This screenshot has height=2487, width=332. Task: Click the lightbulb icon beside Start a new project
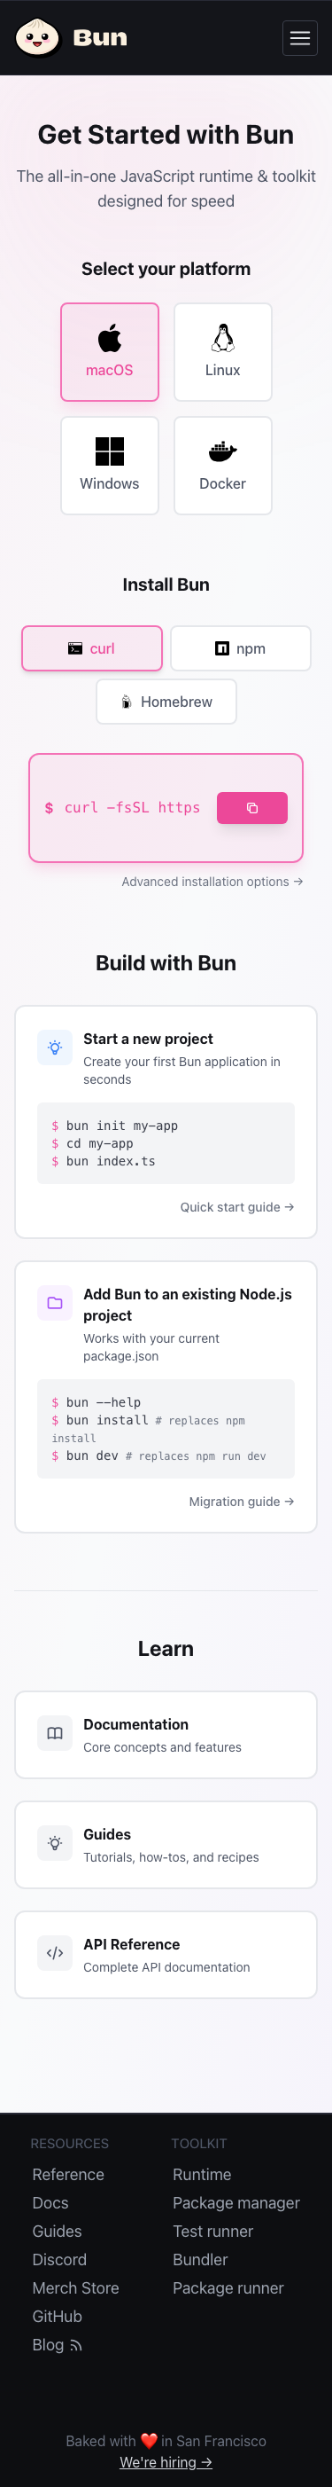[x=55, y=1047]
